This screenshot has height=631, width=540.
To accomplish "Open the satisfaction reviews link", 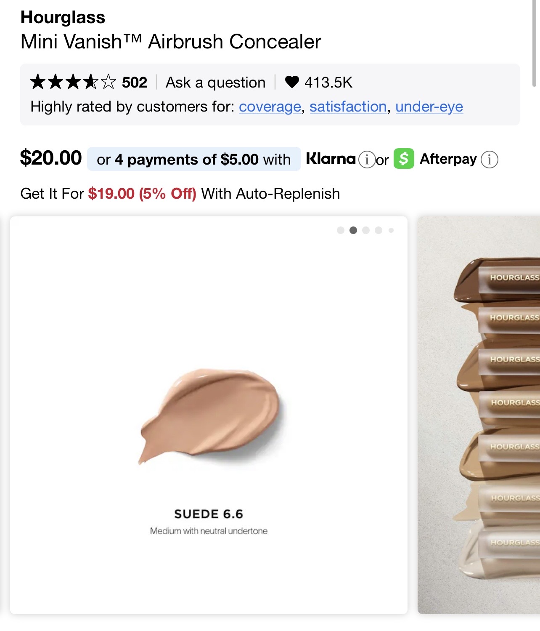I will click(x=348, y=107).
